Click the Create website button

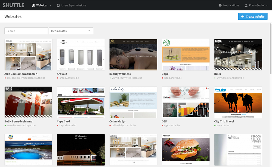point(253,17)
